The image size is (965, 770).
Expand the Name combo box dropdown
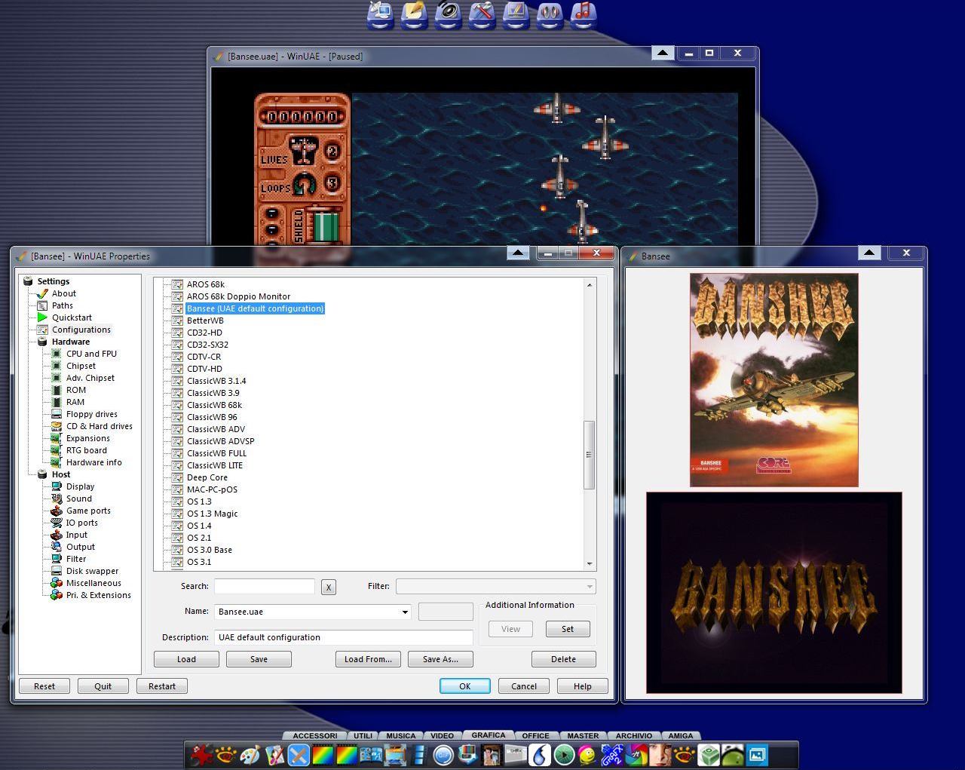pos(405,612)
